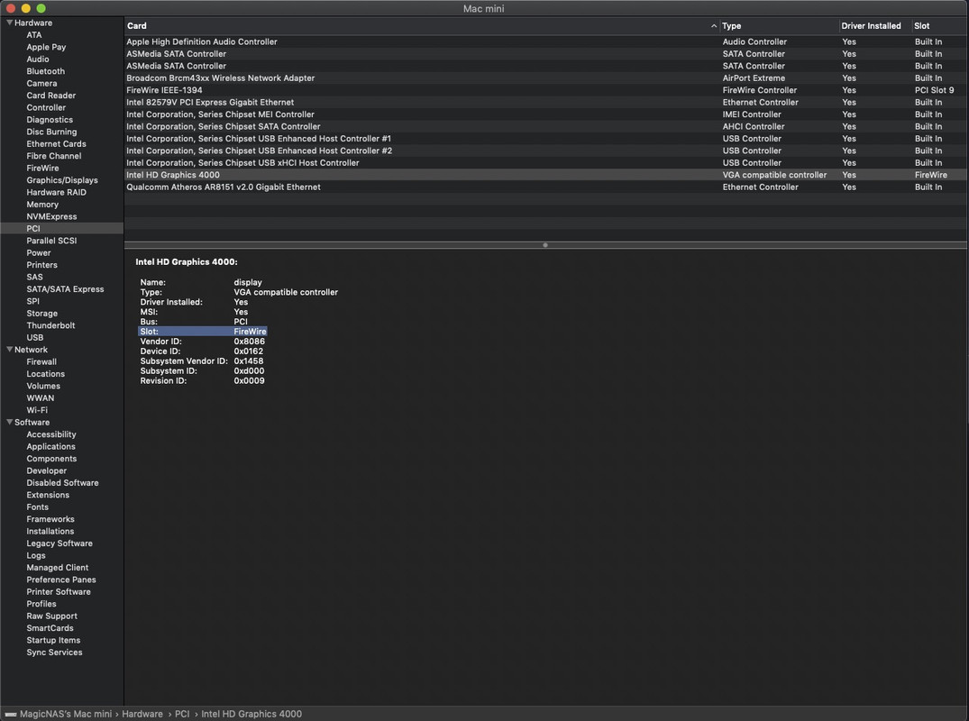Select SATA/SATA Express in sidebar
This screenshot has width=969, height=721.
pos(65,289)
